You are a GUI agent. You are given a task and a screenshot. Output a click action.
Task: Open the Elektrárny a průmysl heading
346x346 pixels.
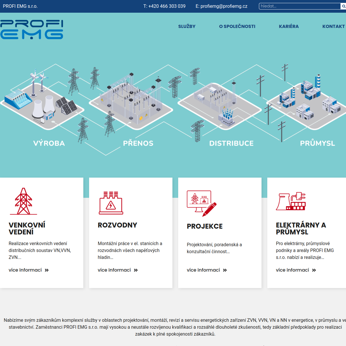(301, 228)
